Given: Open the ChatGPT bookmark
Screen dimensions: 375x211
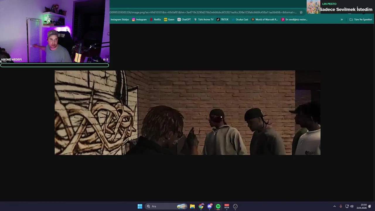Looking at the screenshot, I should pyautogui.click(x=184, y=20).
